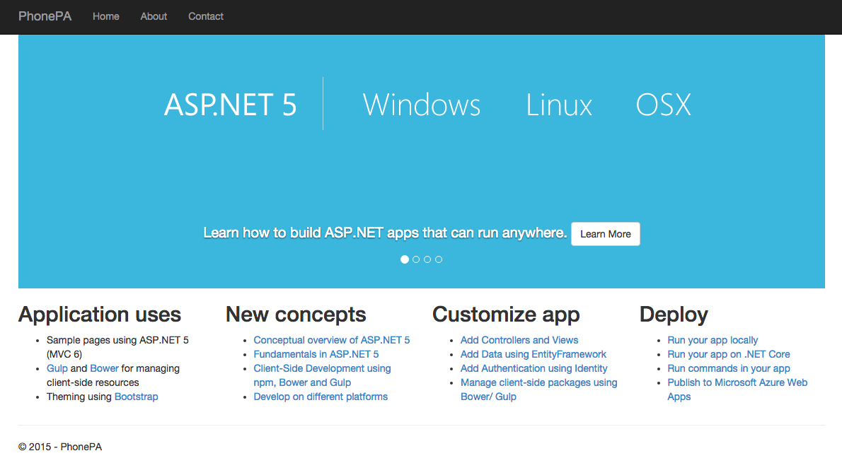Open Add Authentication using Identity link
This screenshot has height=475, width=842.
tap(534, 368)
